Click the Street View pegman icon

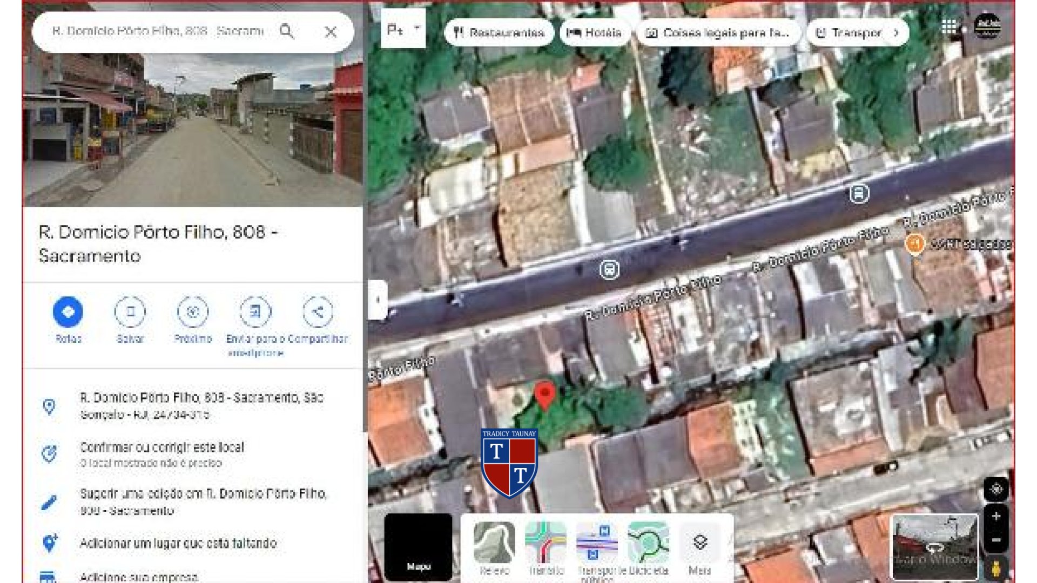(996, 569)
